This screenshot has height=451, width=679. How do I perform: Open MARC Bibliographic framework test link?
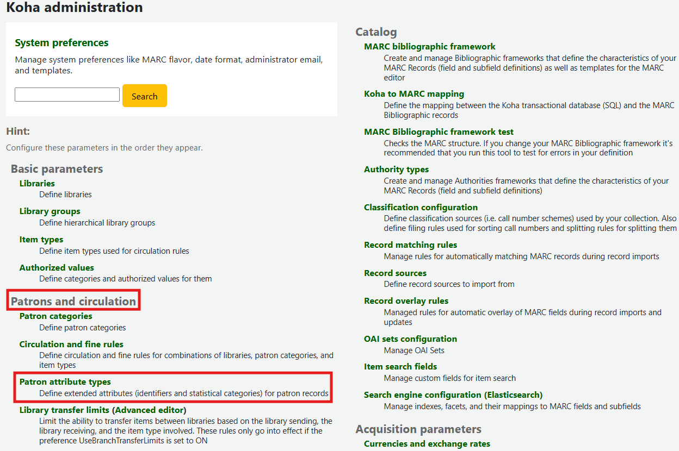439,131
